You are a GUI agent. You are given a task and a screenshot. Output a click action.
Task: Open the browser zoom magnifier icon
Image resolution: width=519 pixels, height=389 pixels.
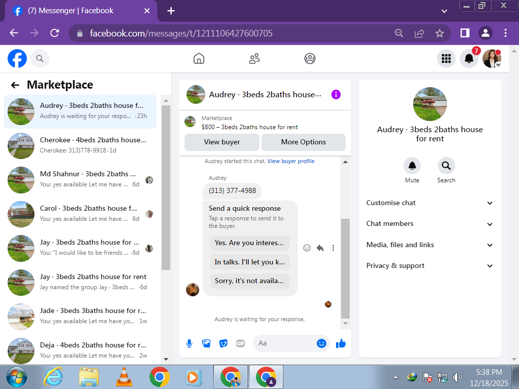coord(399,33)
